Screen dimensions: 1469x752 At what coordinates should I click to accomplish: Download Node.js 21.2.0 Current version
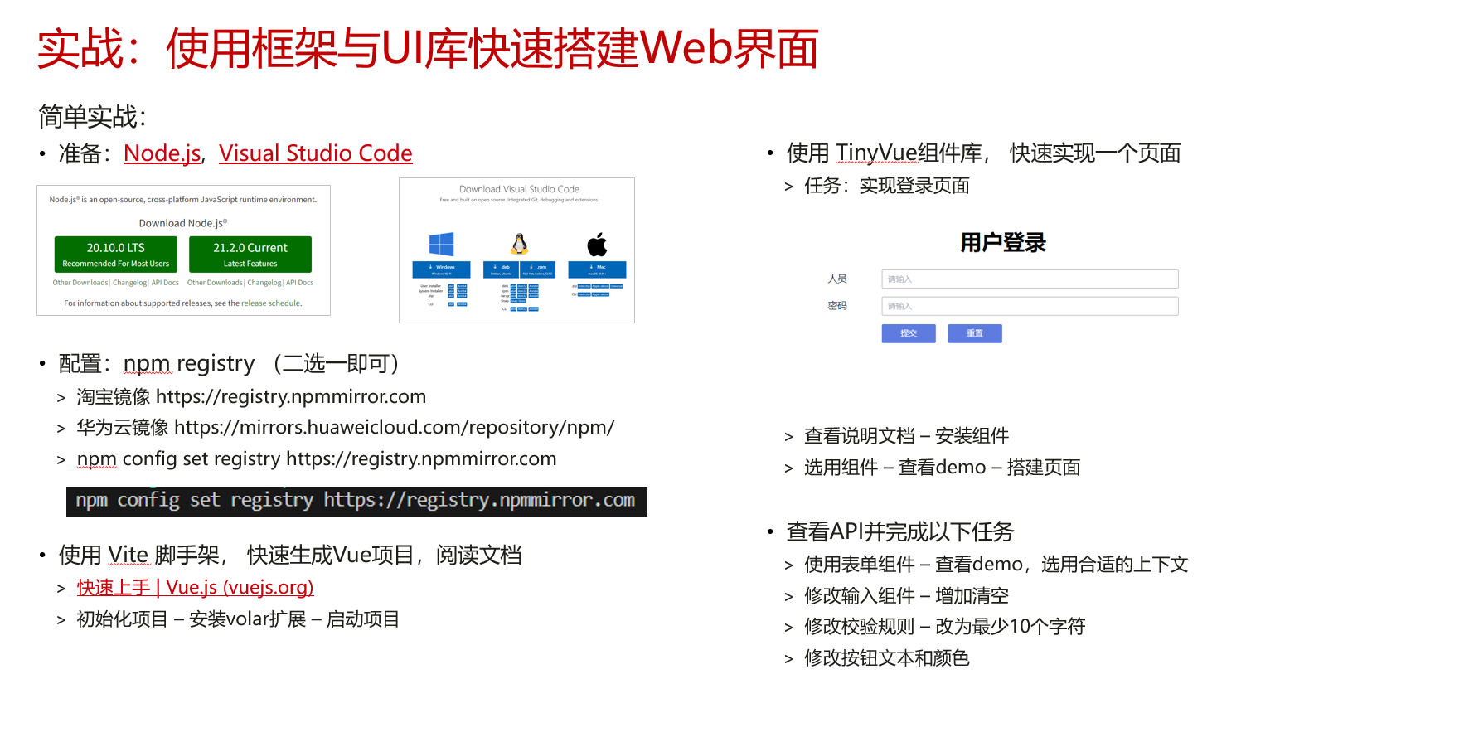(x=250, y=254)
